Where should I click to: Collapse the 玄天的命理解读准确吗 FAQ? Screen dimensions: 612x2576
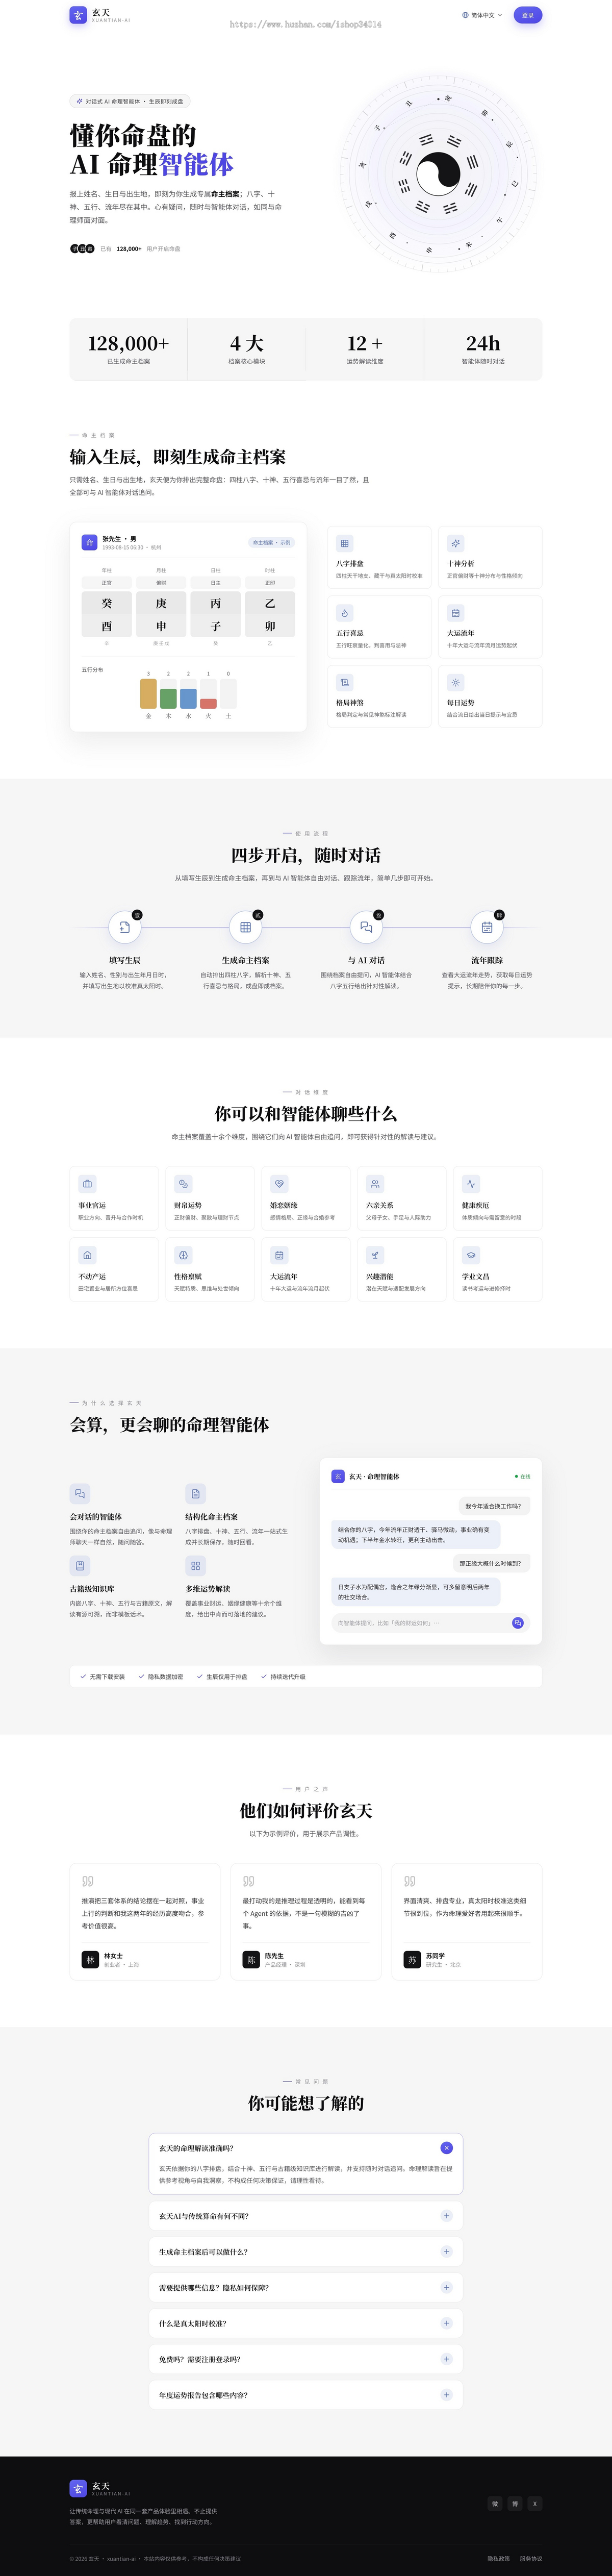(x=446, y=2148)
